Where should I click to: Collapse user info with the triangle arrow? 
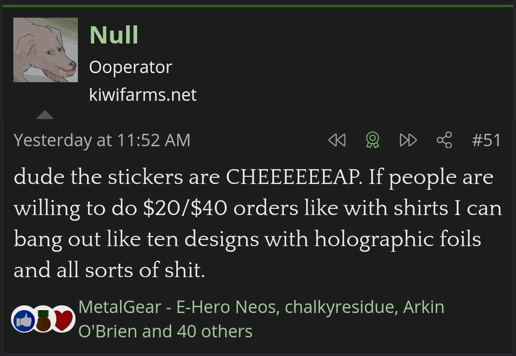point(45,115)
